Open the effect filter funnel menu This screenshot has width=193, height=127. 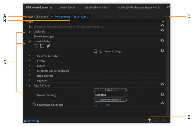pos(150,121)
